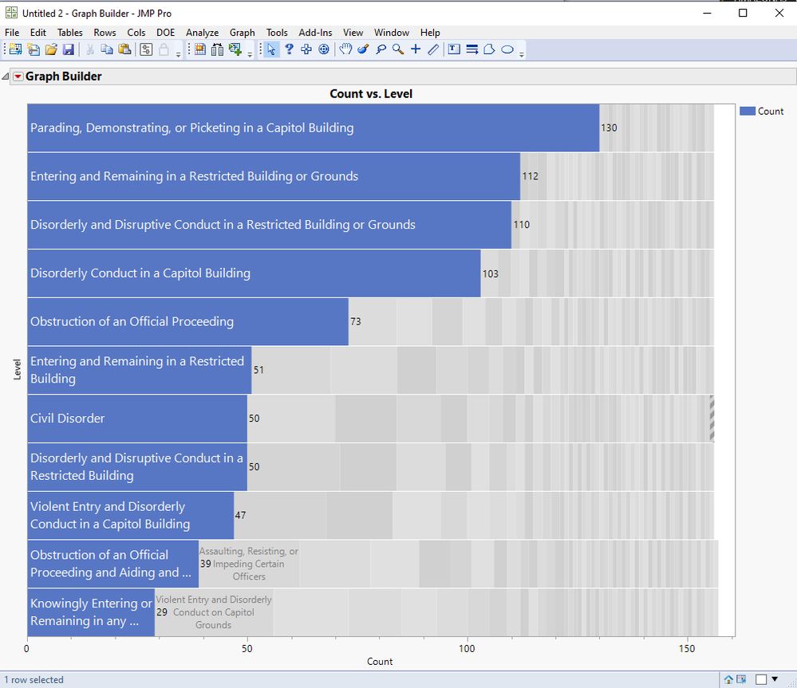The width and height of the screenshot is (797, 688).
Task: Open toolbar overflow arrow after oval shape tool
Action: coord(522,54)
